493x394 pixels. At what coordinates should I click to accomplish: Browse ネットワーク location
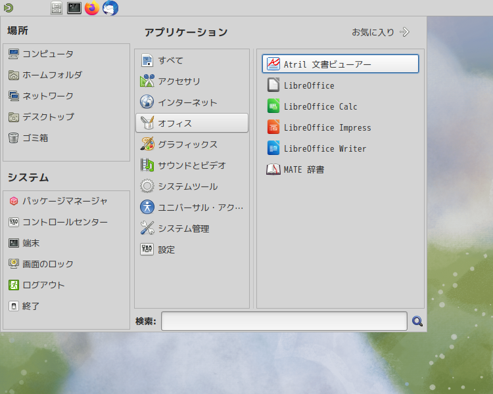point(66,96)
